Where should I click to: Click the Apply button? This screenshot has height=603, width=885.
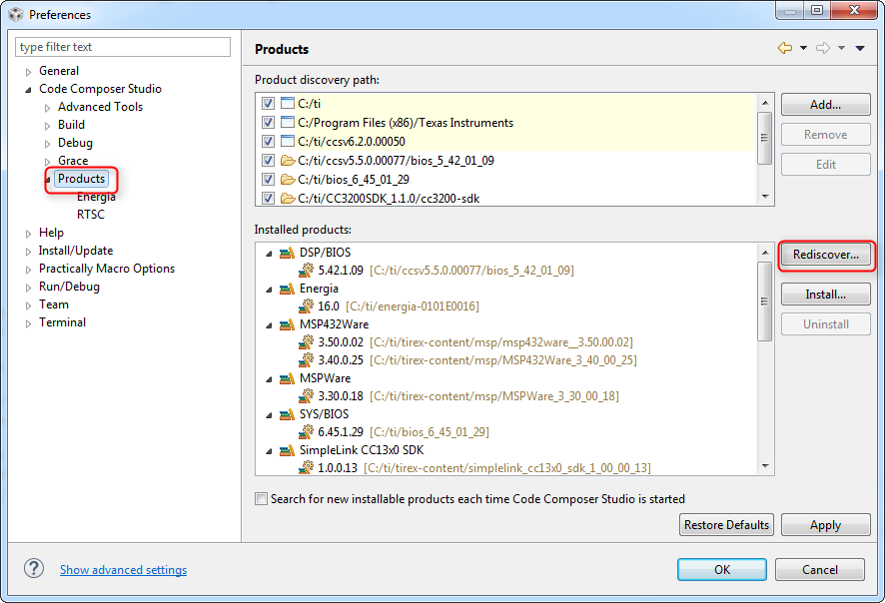coord(825,524)
